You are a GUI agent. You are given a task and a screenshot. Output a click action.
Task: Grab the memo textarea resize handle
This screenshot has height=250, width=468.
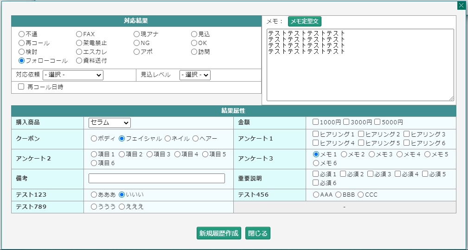[451, 98]
